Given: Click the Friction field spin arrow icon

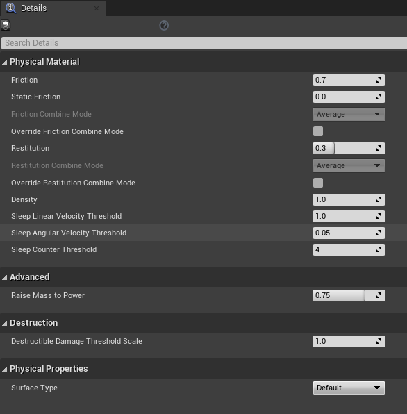Looking at the screenshot, I should pos(379,80).
